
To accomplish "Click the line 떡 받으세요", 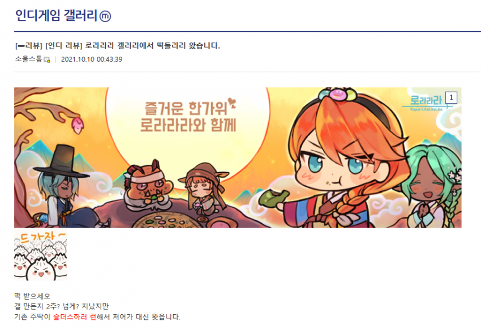I will [x=32, y=296].
